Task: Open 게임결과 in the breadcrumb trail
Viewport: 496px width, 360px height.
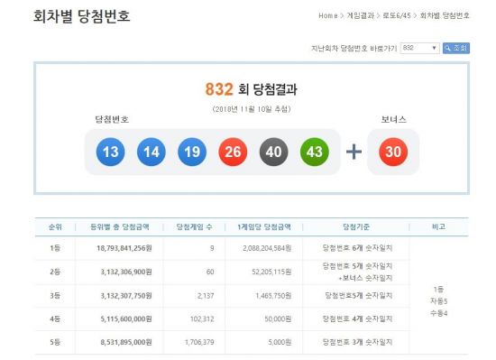Action: pos(361,15)
